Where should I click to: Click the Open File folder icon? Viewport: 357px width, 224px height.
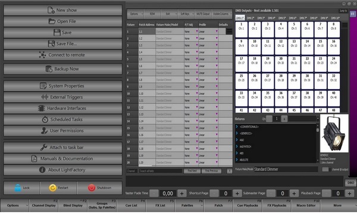coord(52,21)
